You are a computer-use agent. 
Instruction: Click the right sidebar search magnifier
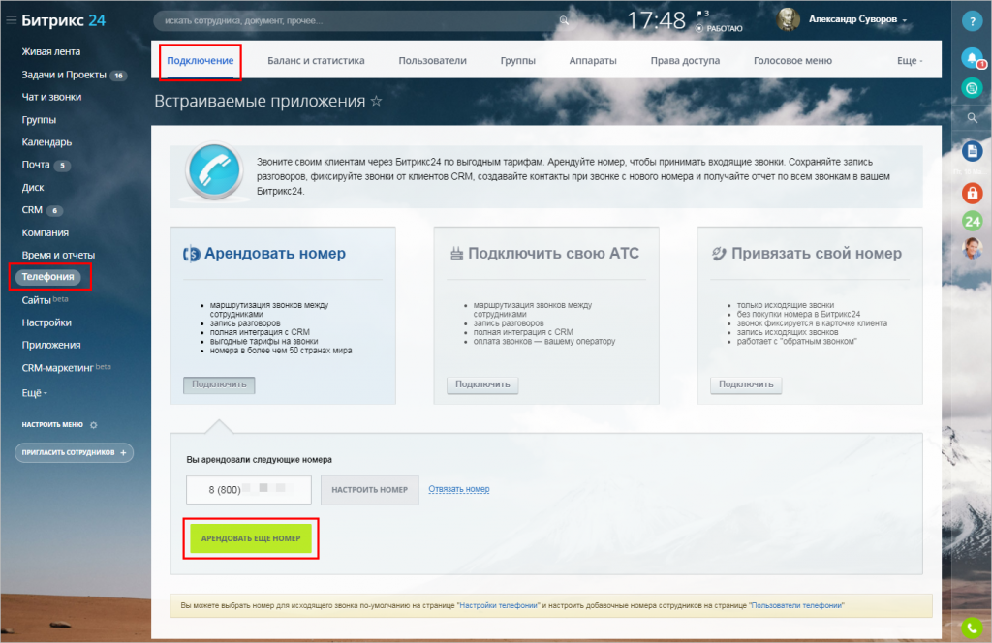pyautogui.click(x=972, y=117)
